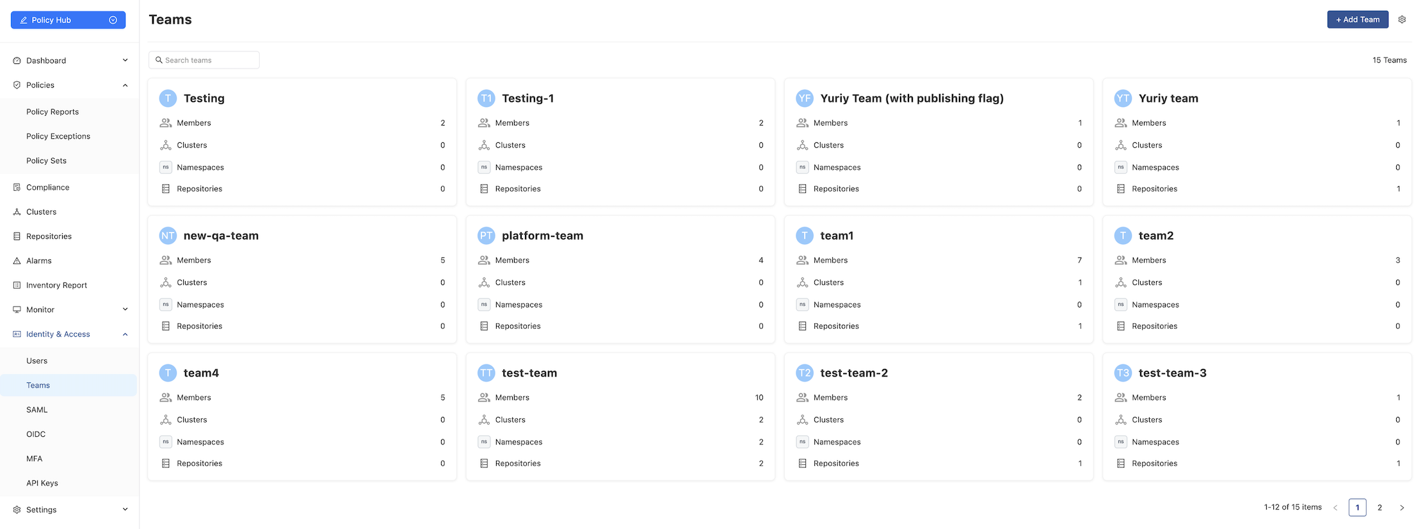Collapse the Identity & Access chevron

pyautogui.click(x=125, y=334)
